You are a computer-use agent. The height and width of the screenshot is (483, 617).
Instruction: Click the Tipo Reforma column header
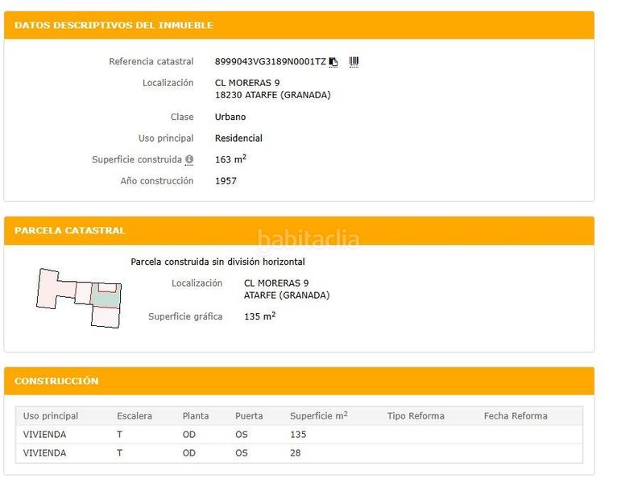[416, 416]
